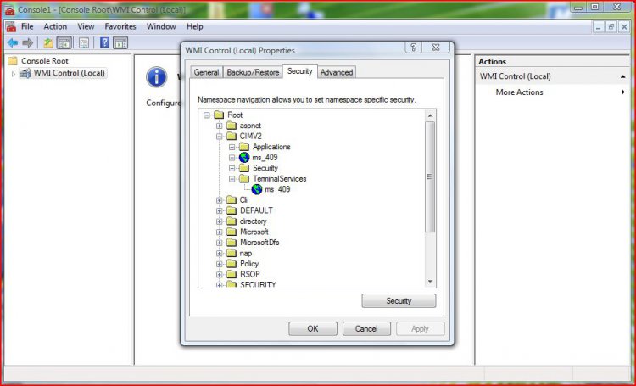Open the File menu
Viewport: 636px width, 386px height.
tap(27, 26)
